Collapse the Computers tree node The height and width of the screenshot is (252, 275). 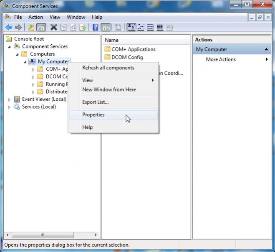point(18,54)
